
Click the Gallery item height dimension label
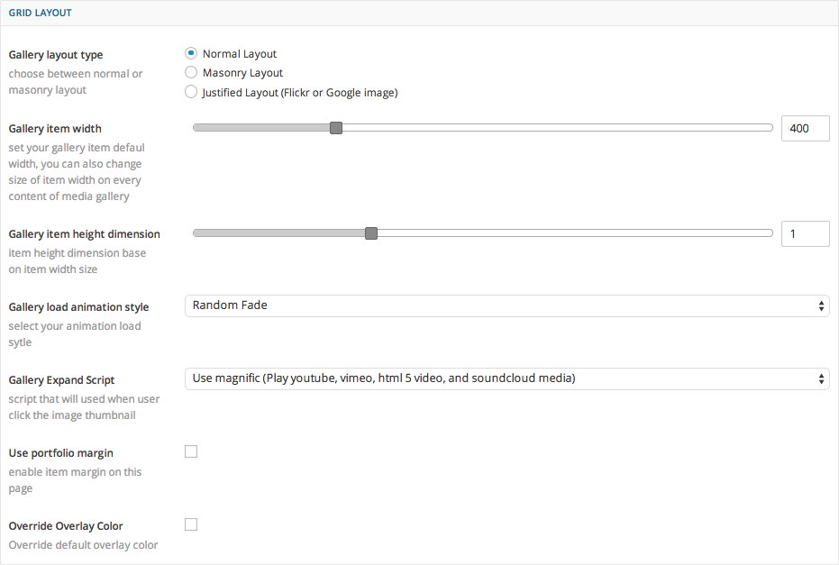point(84,234)
